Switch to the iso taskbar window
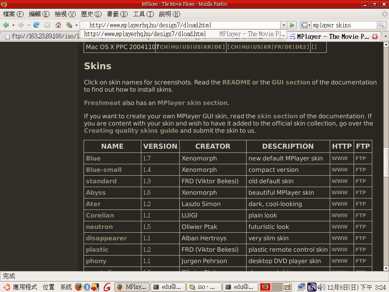 (x=204, y=287)
